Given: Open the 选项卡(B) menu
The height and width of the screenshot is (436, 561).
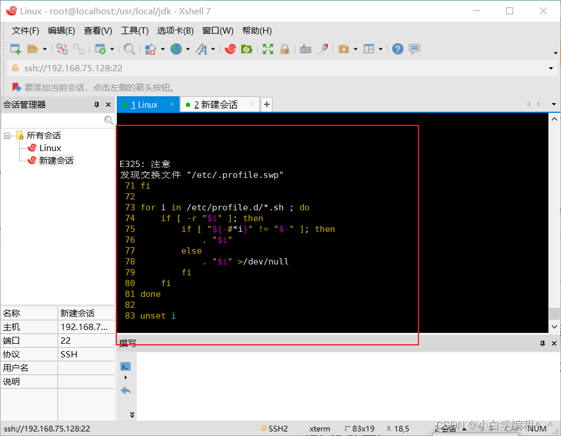Looking at the screenshot, I should 176,31.
